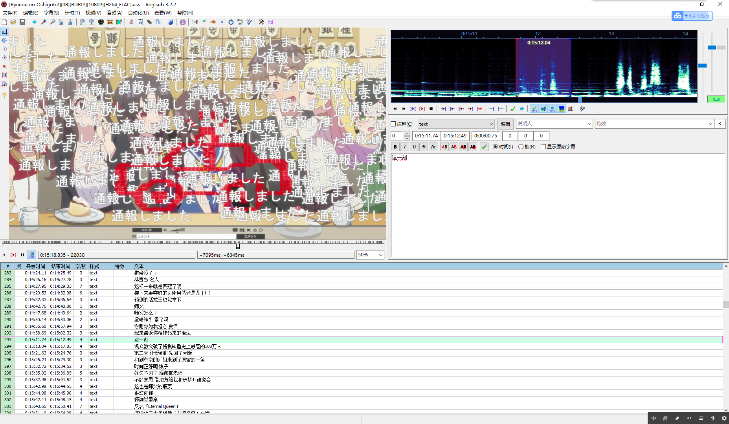Image resolution: width=729 pixels, height=424 pixels.
Task: Open the 字幕(S) menu
Action: pyautogui.click(x=51, y=13)
